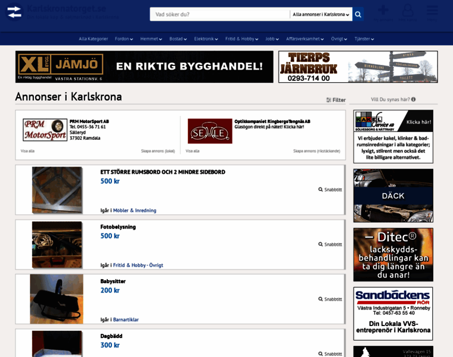Open the Fotobelysning ad title
Screen dimensions: 453x357
118,227
